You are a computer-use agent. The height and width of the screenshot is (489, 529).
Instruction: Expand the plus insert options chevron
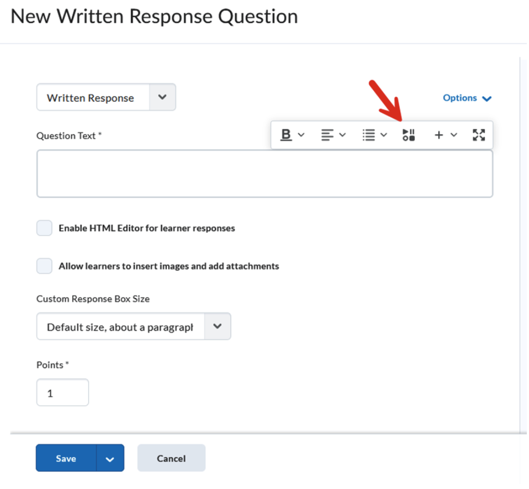pos(454,135)
